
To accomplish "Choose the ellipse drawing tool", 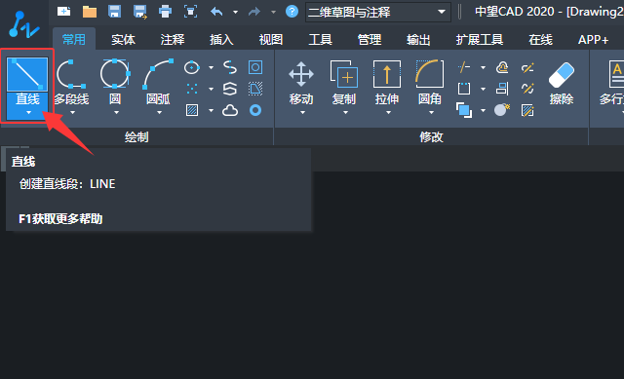I will pyautogui.click(x=192, y=67).
